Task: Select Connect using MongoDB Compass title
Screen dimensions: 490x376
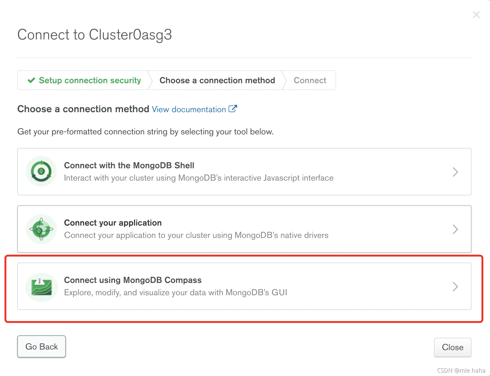Action: (133, 280)
